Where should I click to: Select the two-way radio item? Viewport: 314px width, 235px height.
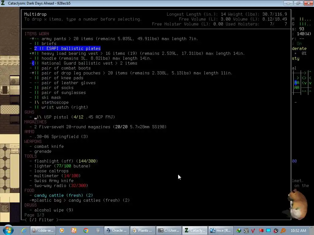tap(61, 186)
